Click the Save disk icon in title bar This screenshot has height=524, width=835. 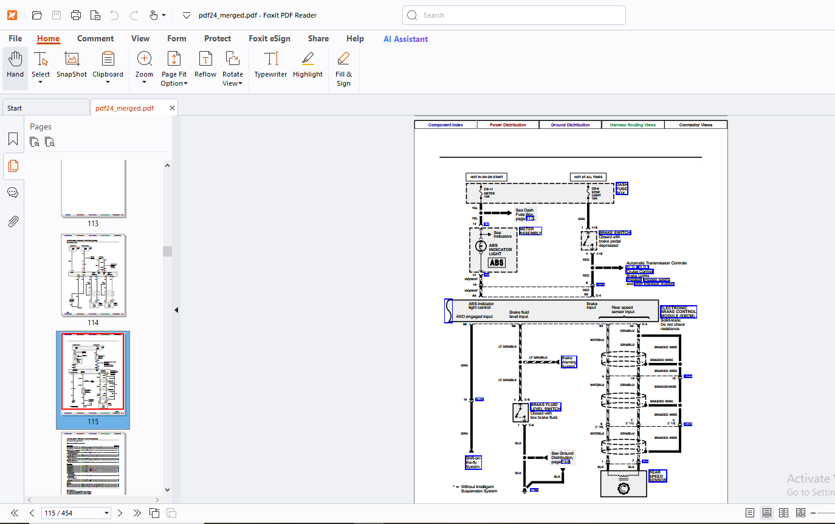pyautogui.click(x=56, y=15)
